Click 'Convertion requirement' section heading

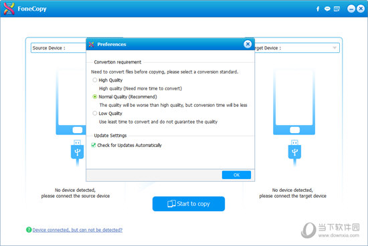(x=118, y=62)
